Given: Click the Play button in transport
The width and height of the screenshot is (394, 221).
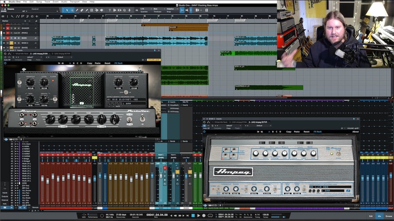Looking at the screenshot, I should point(199,215).
